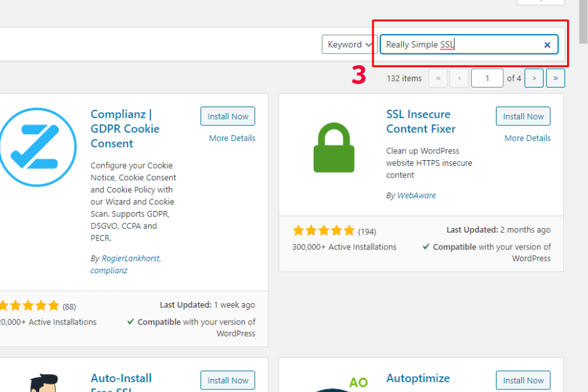Click the (194) ratings count

pyautogui.click(x=367, y=232)
